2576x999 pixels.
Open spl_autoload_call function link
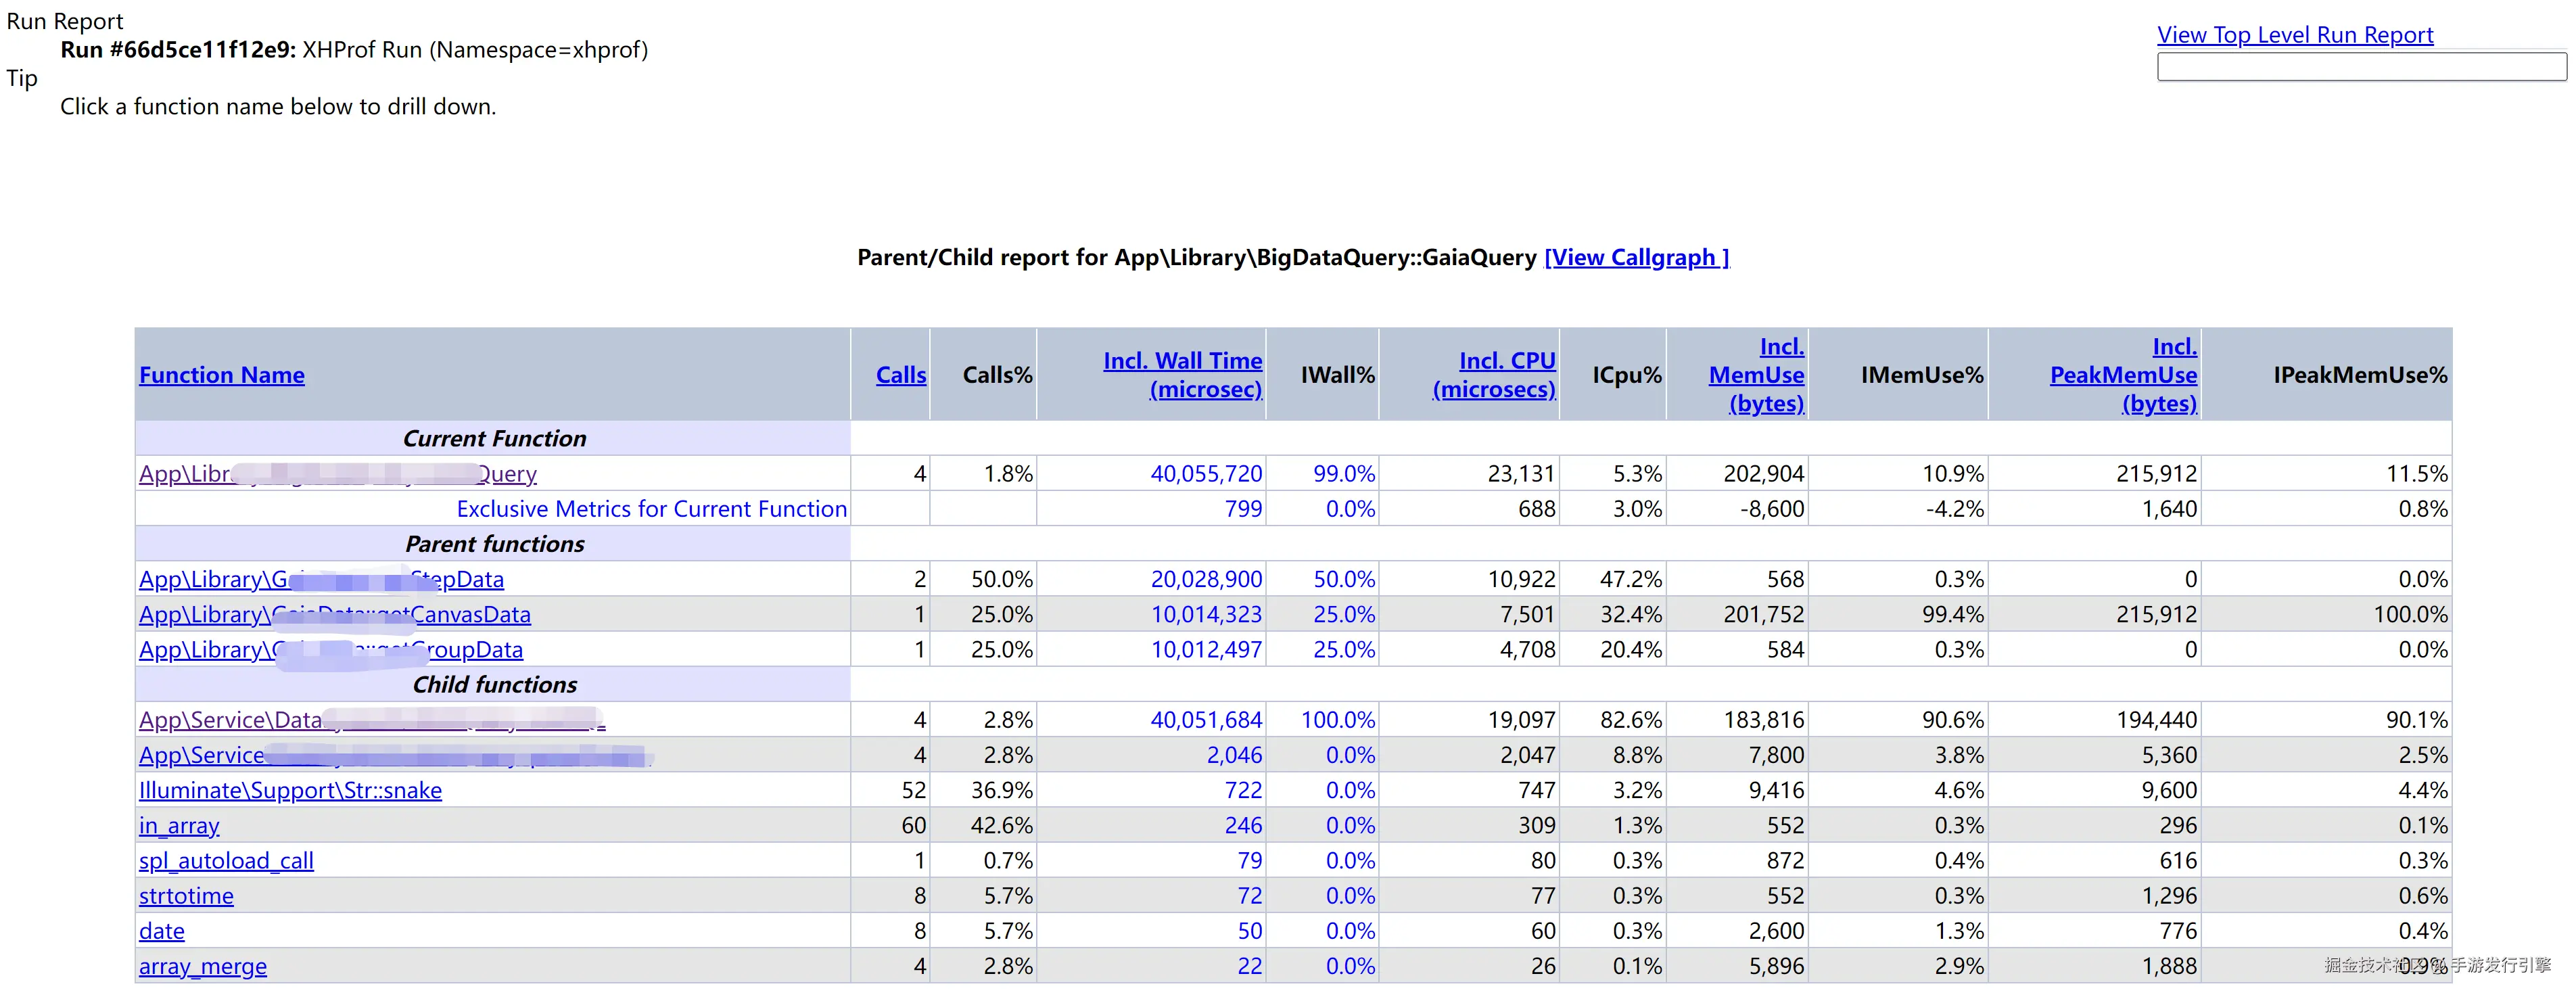click(226, 861)
